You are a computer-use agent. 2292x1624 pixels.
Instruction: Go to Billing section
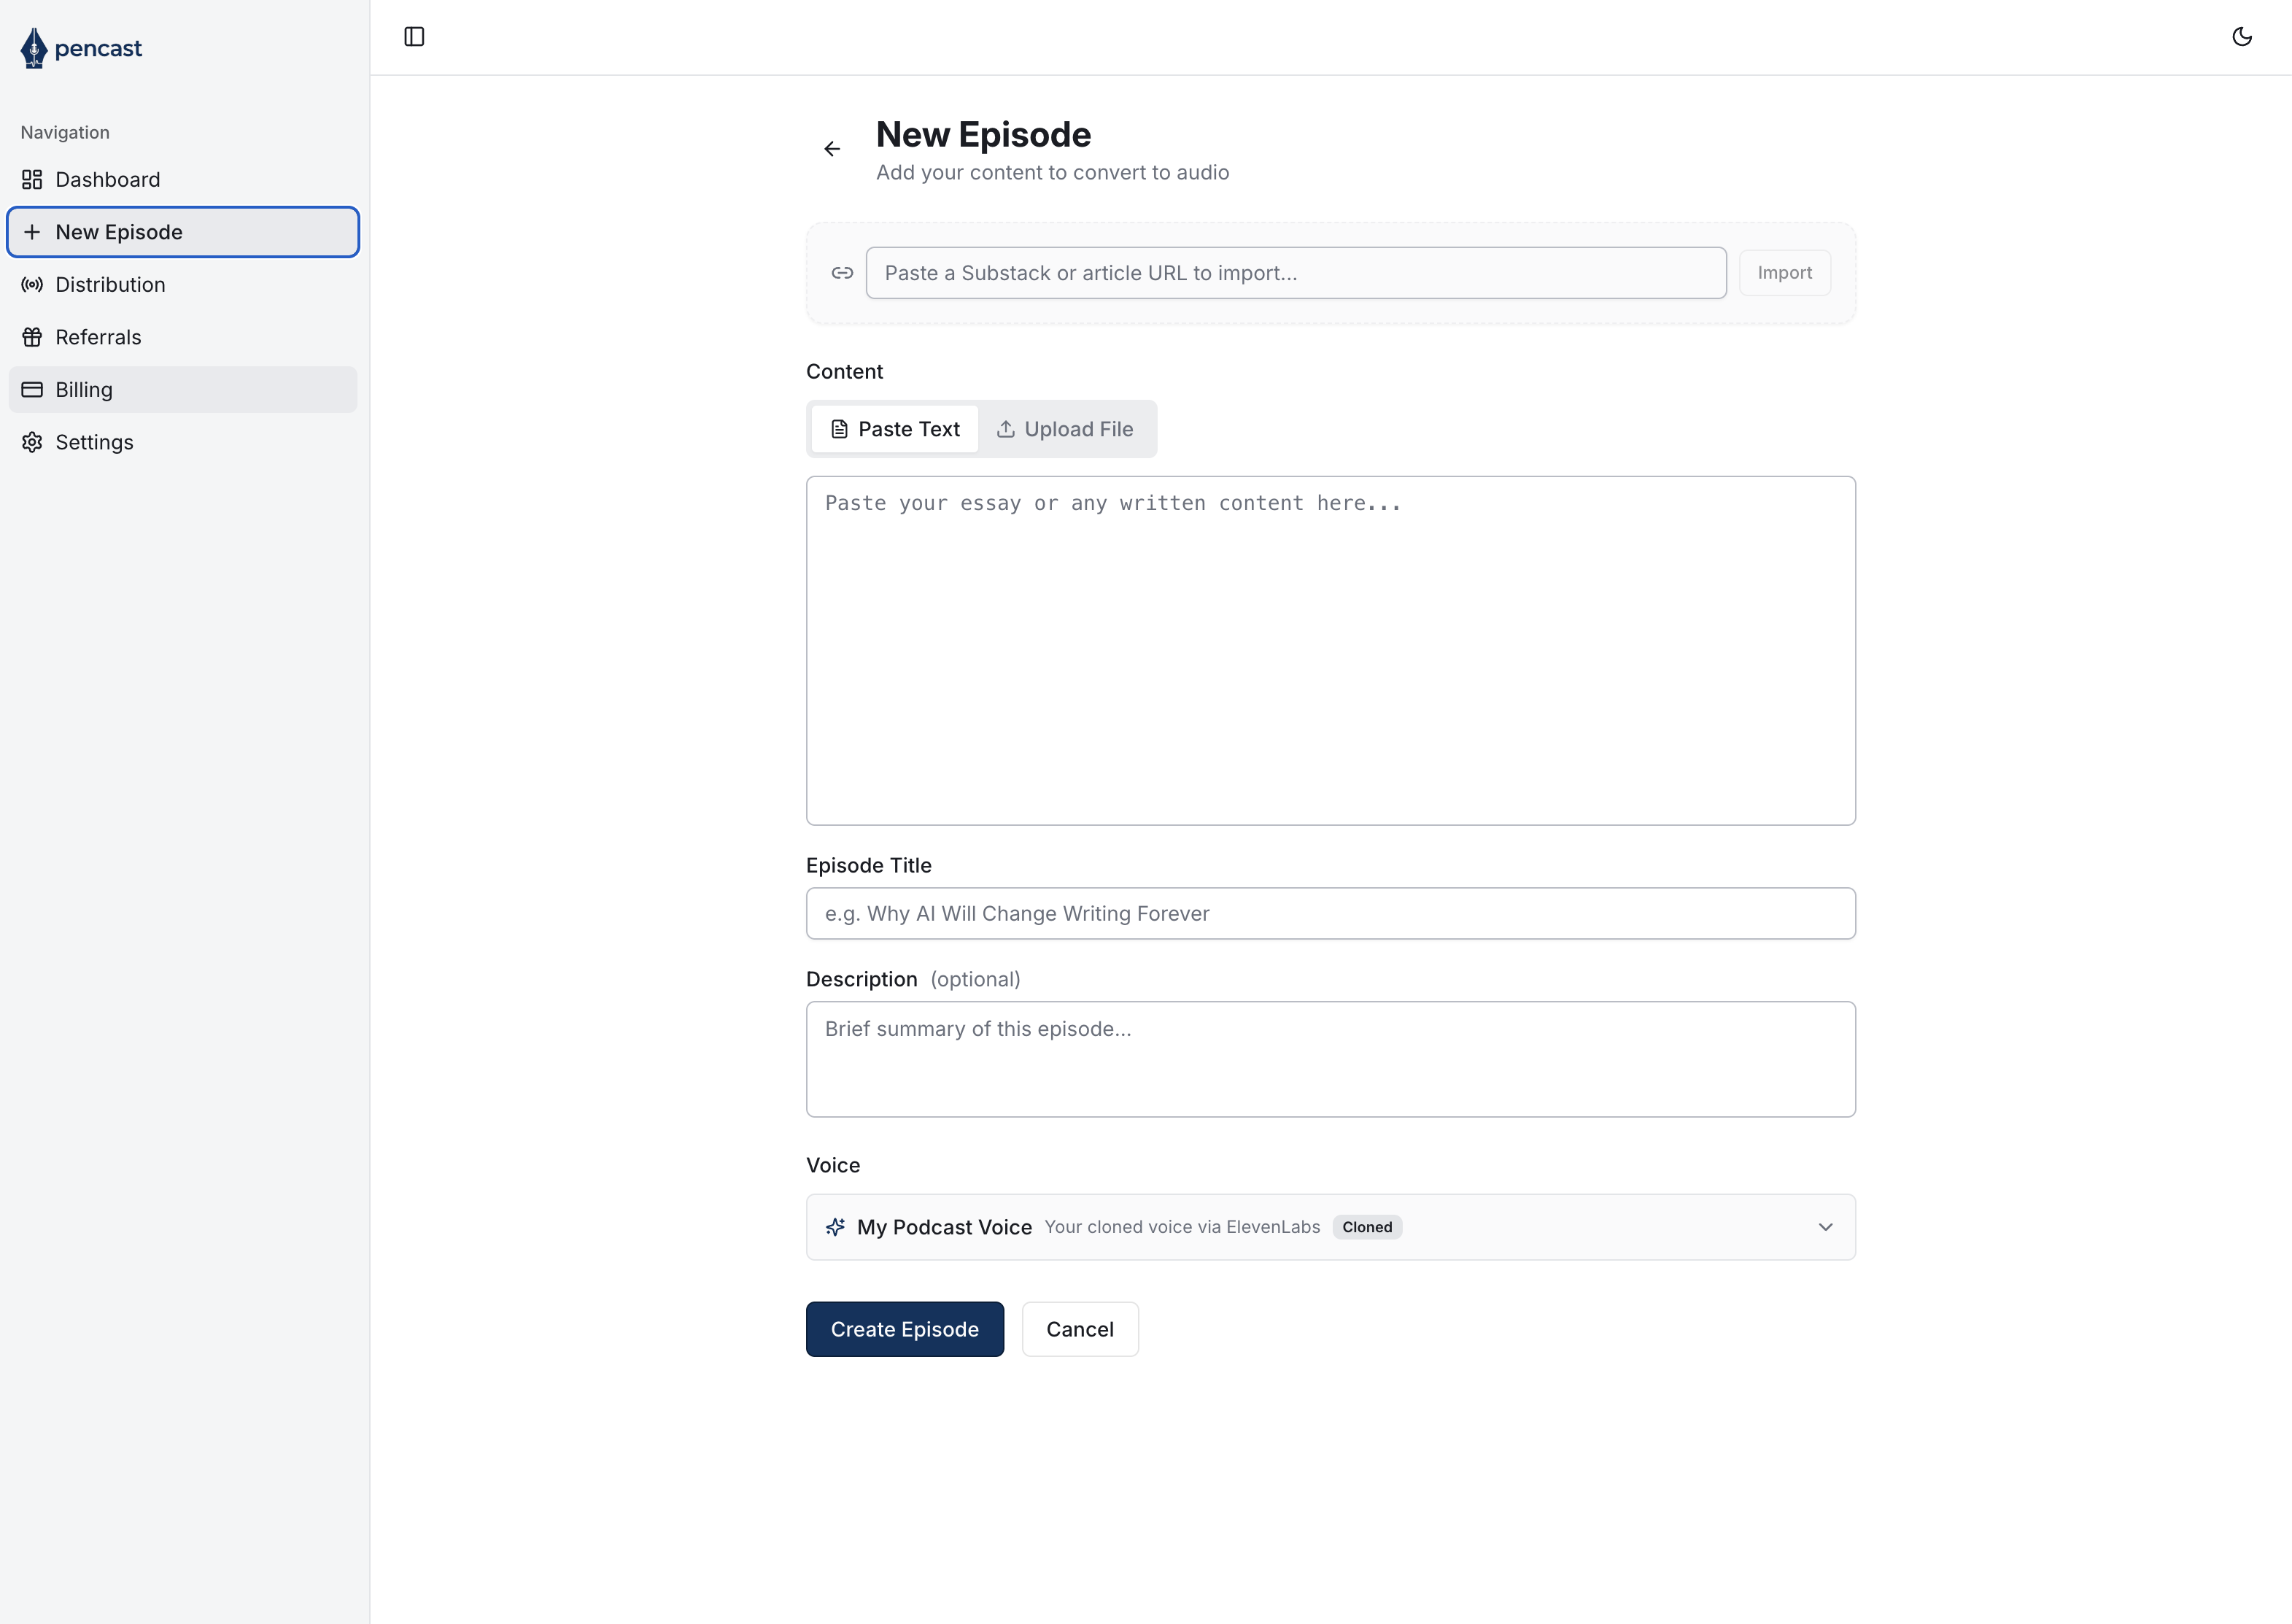(183, 390)
